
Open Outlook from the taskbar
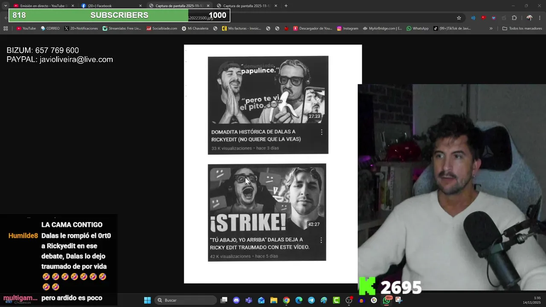coord(261,300)
